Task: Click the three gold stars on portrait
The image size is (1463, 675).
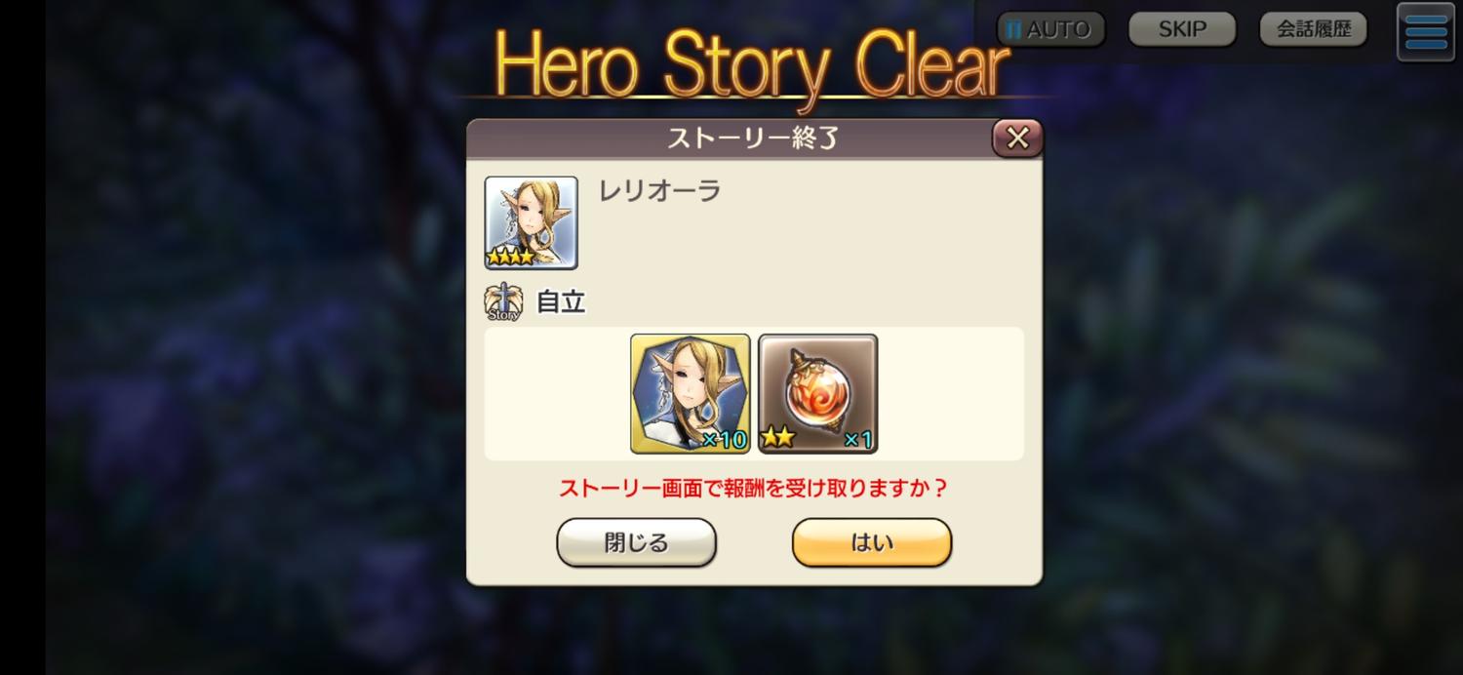Action: [510, 258]
